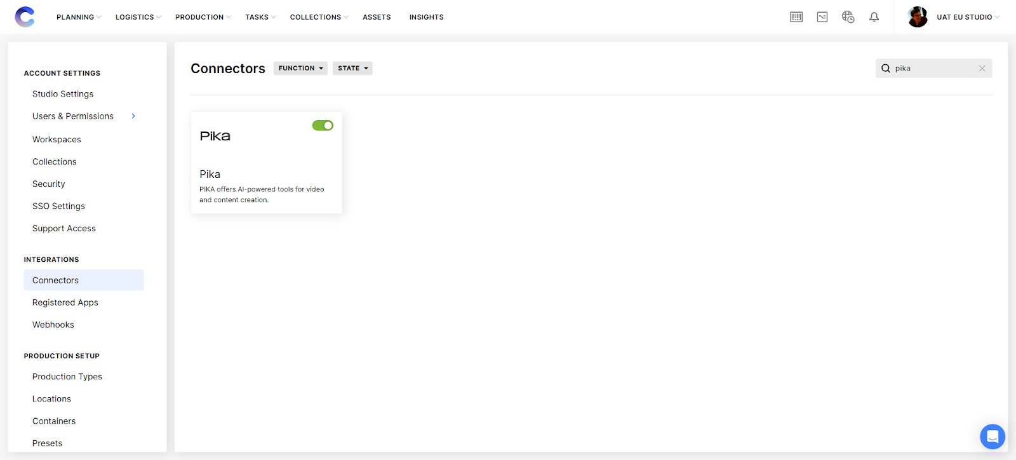Image resolution: width=1016 pixels, height=460 pixels.
Task: Open the chat support bubble
Action: click(x=992, y=436)
